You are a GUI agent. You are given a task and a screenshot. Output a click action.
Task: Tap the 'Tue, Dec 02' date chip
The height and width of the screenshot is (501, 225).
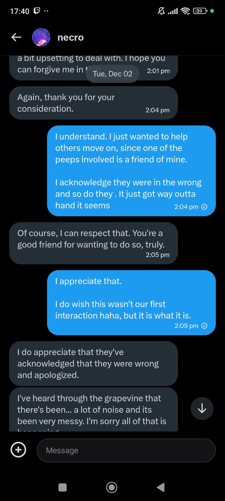point(112,74)
